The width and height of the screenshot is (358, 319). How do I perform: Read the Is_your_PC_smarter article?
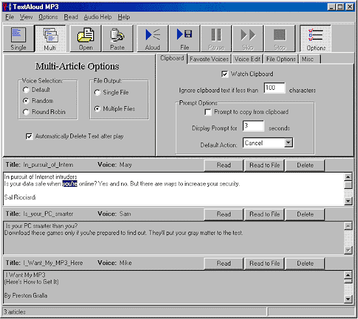pos(223,214)
